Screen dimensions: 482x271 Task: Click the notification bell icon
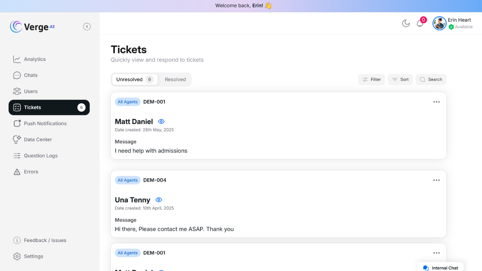point(420,24)
